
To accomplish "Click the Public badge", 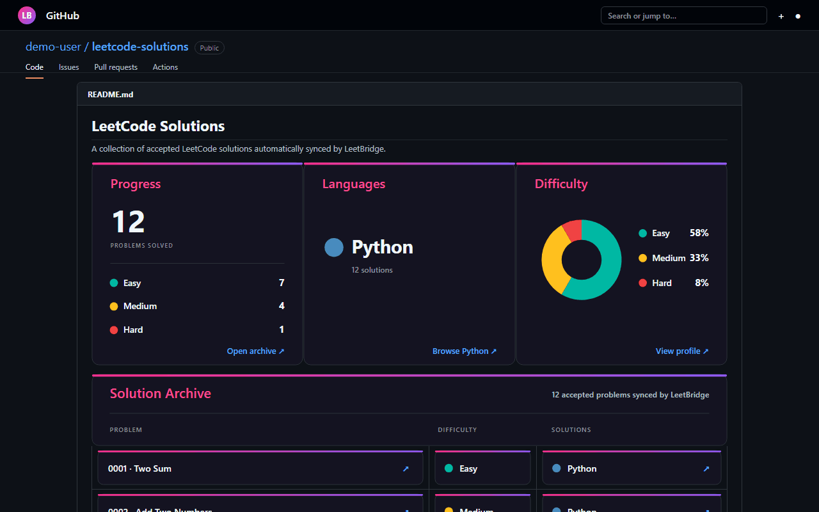I will (x=209, y=48).
